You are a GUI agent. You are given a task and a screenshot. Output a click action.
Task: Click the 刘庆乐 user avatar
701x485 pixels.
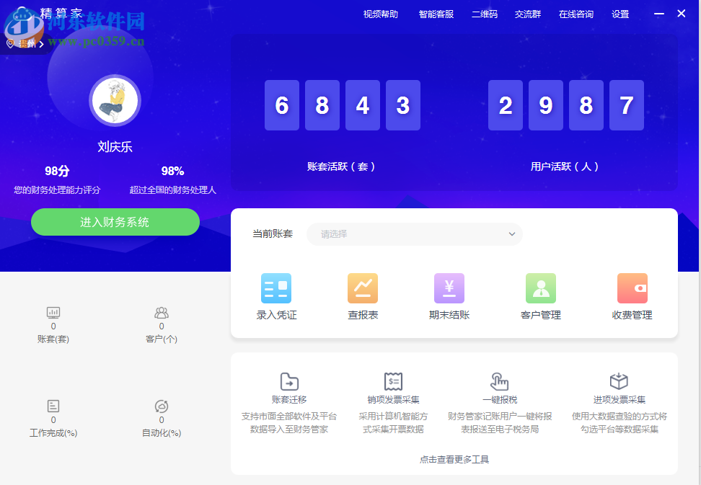pos(115,100)
